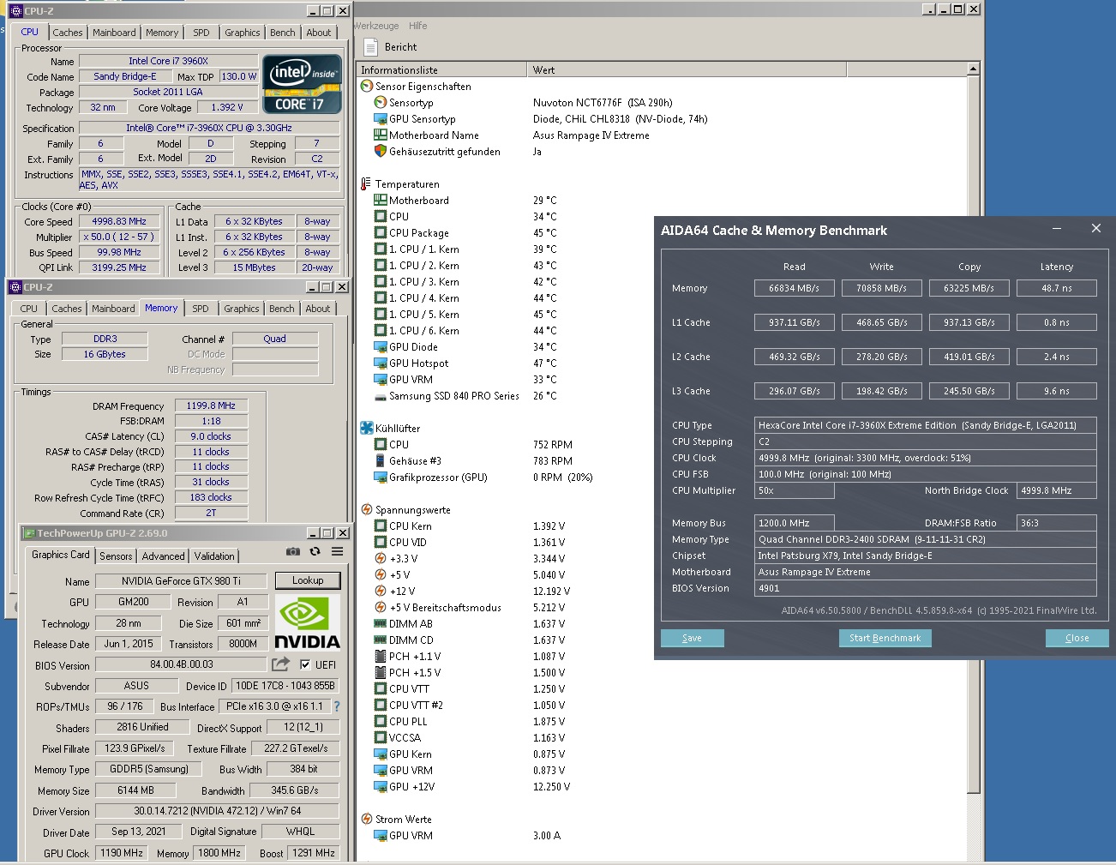Click the PCH +1.1 V chip icon

381,657
